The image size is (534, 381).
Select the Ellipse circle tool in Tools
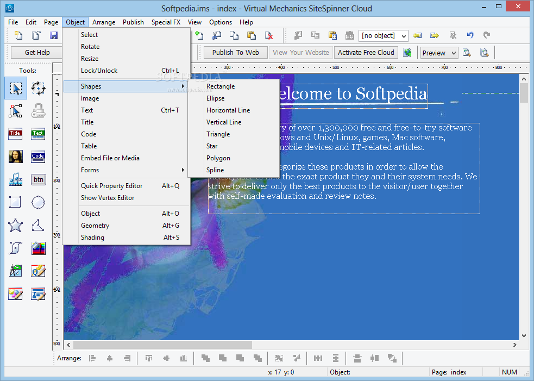[38, 202]
